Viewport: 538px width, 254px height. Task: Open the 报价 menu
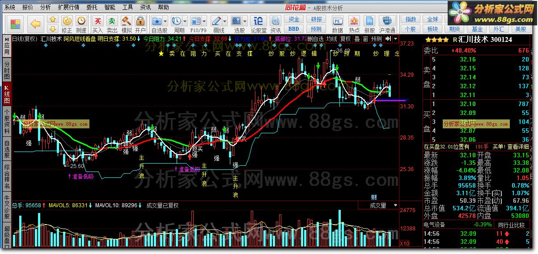click(x=27, y=7)
